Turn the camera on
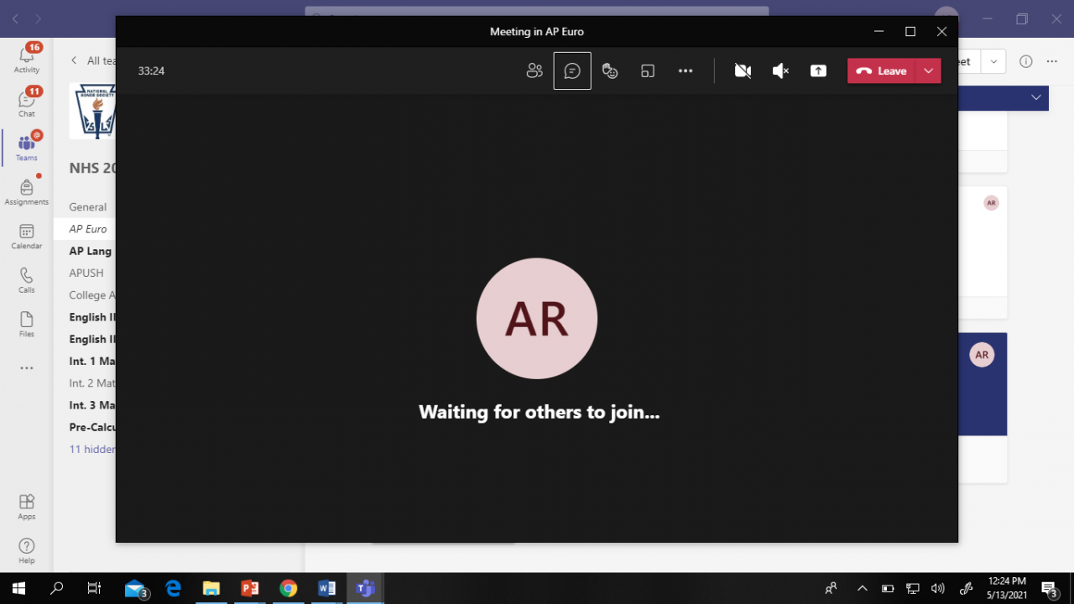The height and width of the screenshot is (604, 1074). (x=743, y=71)
